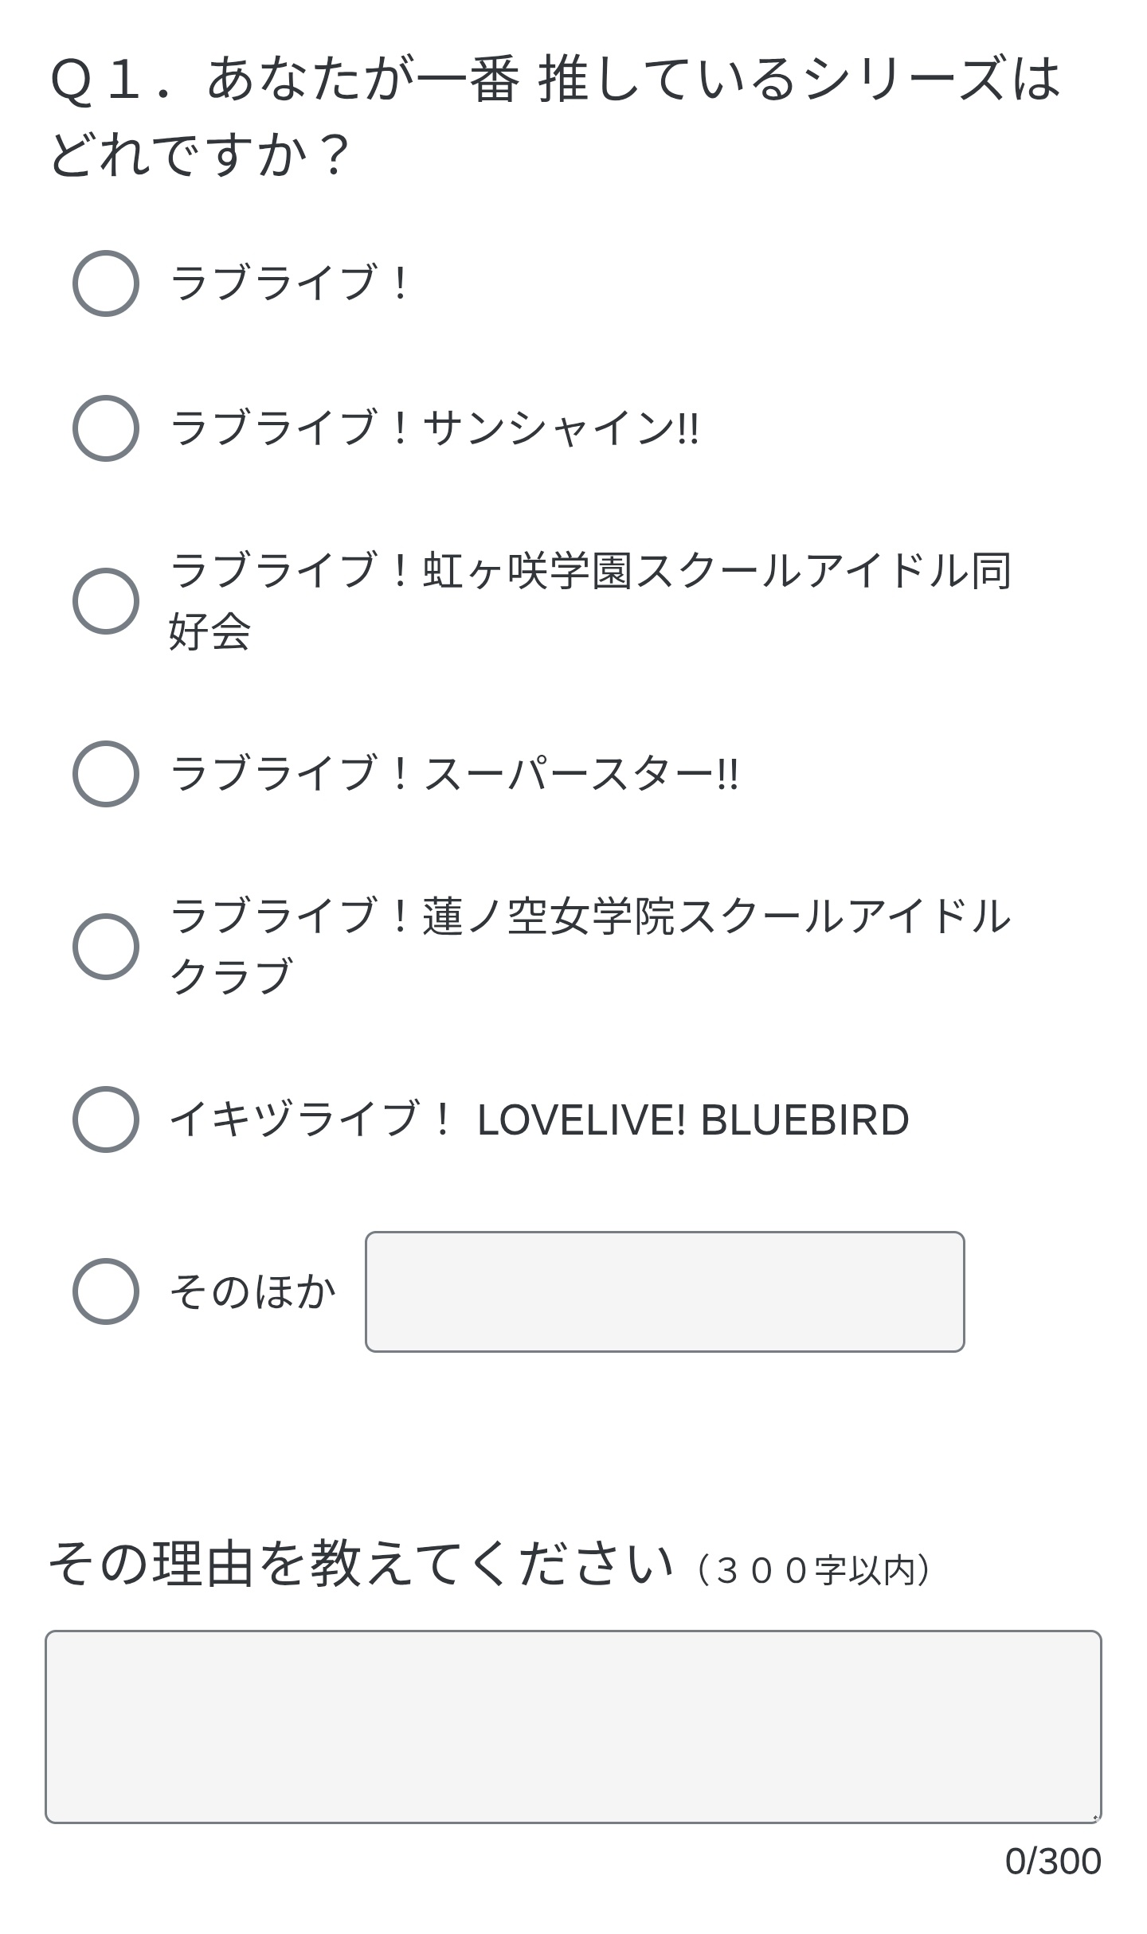Viewport: 1147px width, 1934px height.
Task: Pick the ラブライブ！スーパースター!! radio button
Action: point(106,774)
